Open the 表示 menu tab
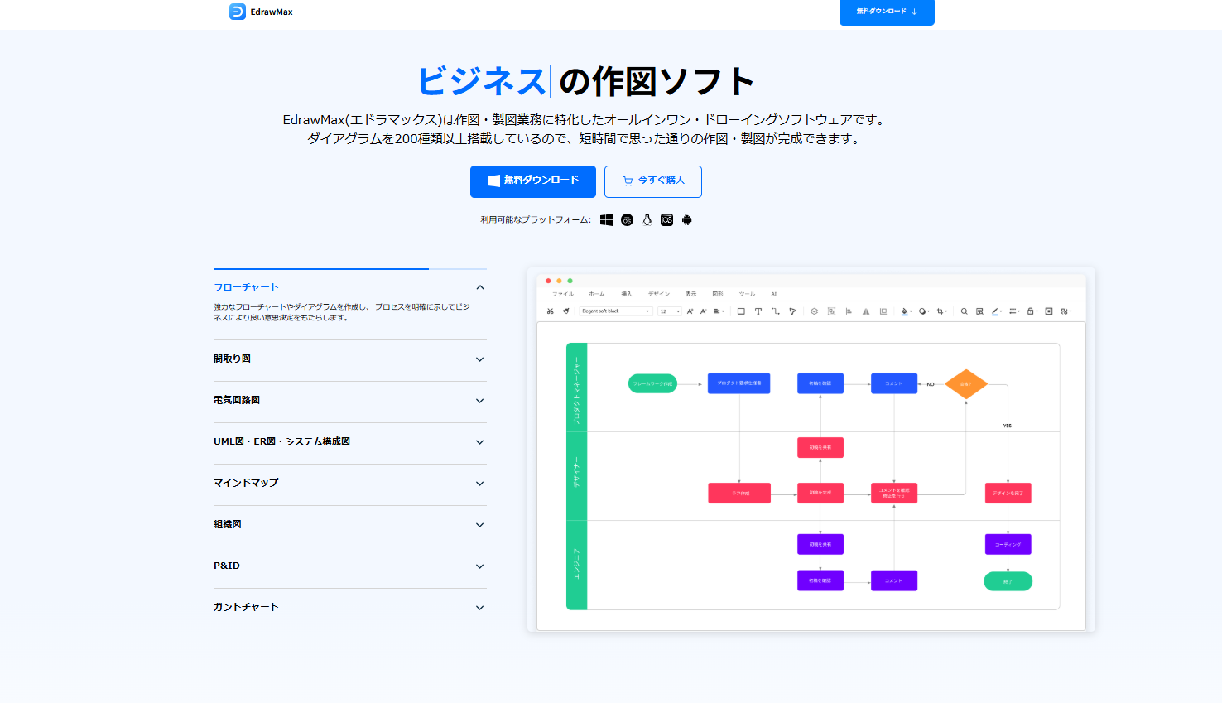Screen dimensions: 1222x703 [x=691, y=294]
